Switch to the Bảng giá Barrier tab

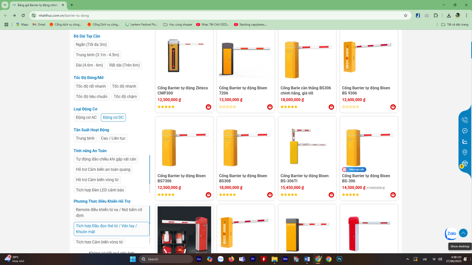[x=38, y=5]
